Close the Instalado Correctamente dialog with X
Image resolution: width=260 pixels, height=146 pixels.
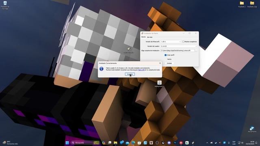tap(160, 63)
